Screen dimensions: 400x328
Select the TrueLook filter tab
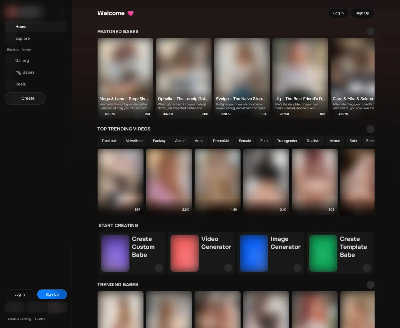tap(109, 141)
